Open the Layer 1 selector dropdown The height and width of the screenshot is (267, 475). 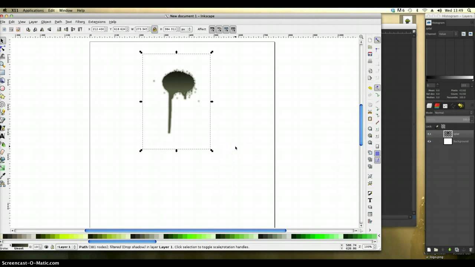click(67, 247)
